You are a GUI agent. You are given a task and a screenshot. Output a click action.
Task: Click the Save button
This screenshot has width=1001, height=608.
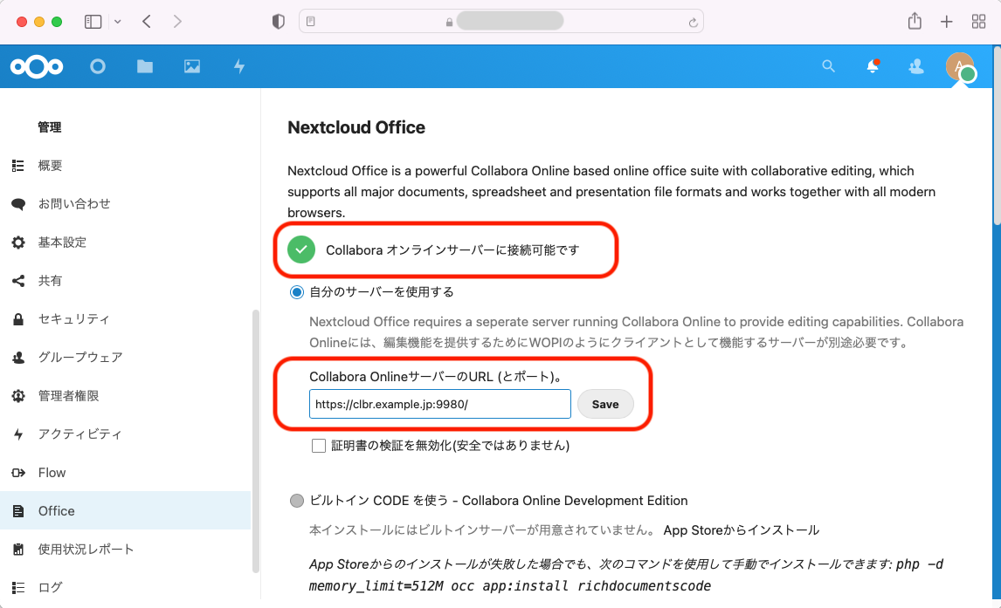(x=605, y=404)
